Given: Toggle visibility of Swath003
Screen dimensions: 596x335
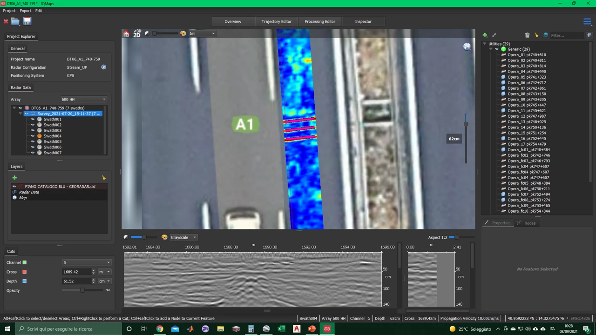Looking at the screenshot, I should [x=33, y=130].
